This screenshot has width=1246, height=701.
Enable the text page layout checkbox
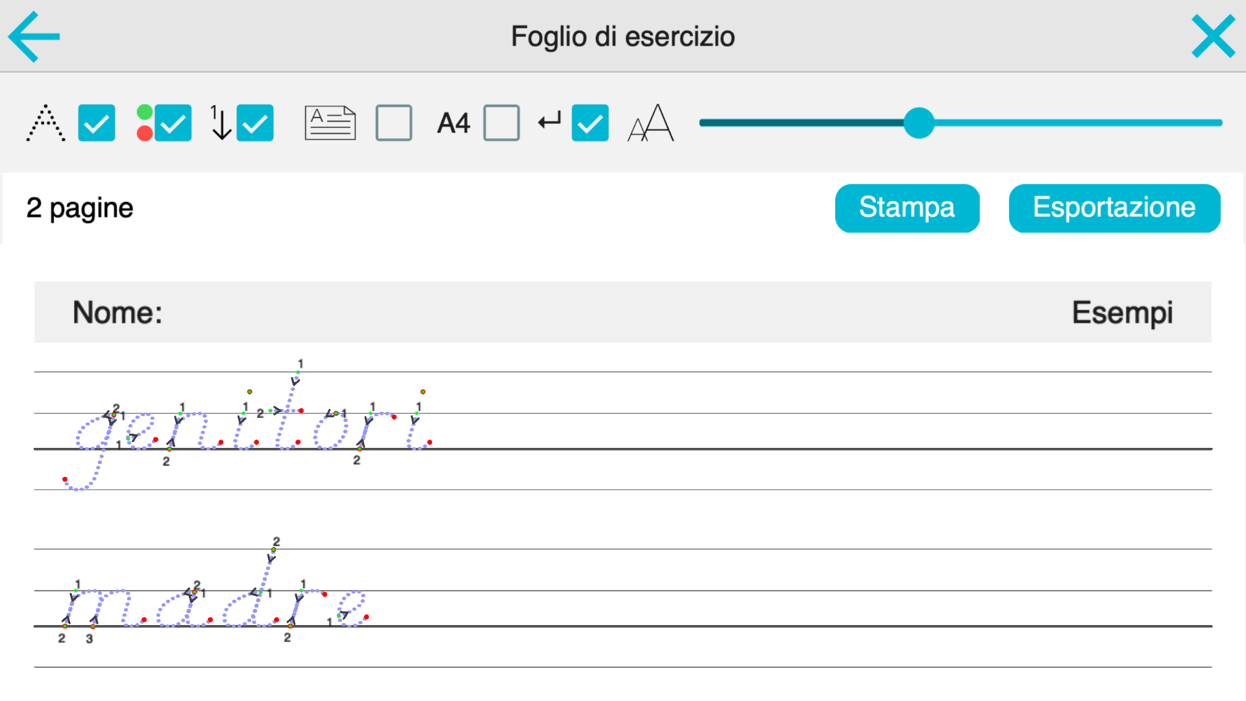tap(394, 123)
